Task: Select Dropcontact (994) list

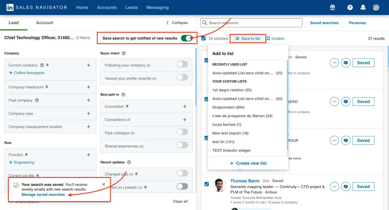Action: [x=228, y=107]
